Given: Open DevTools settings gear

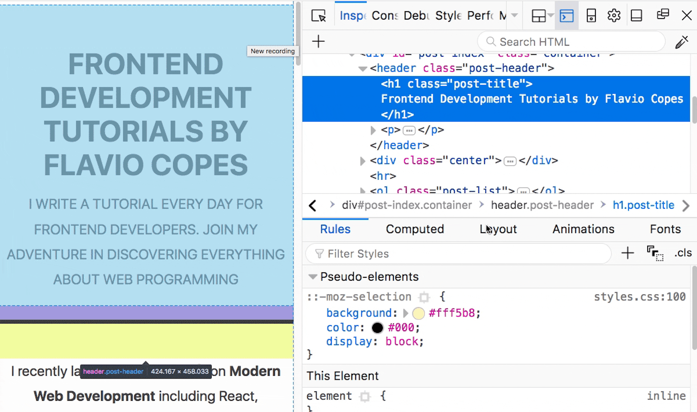Looking at the screenshot, I should tap(614, 15).
